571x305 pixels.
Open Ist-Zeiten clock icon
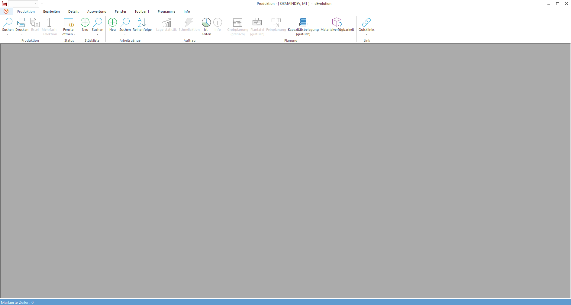(x=206, y=22)
